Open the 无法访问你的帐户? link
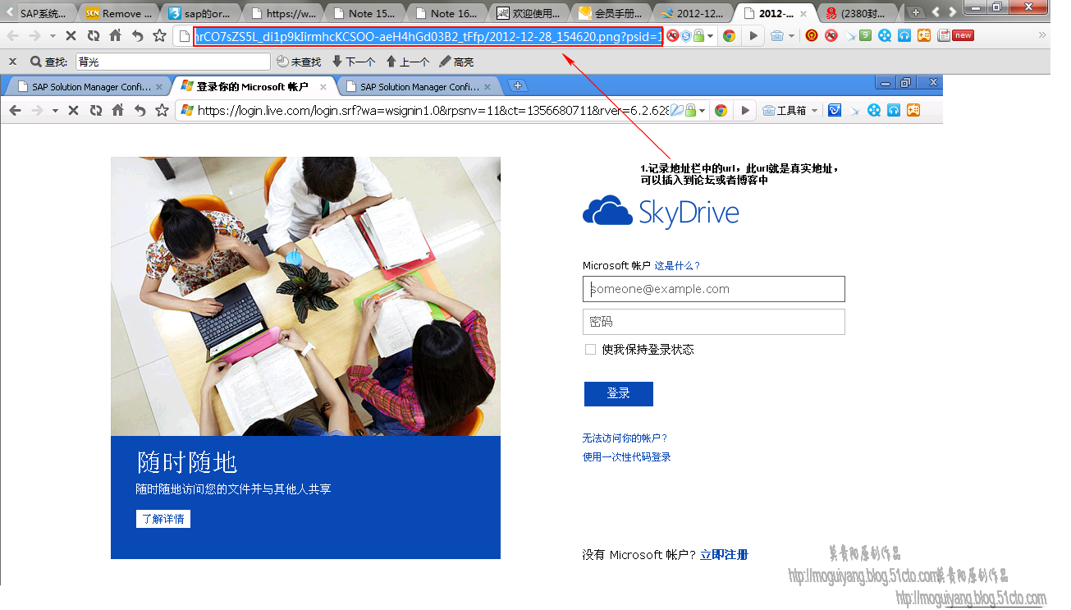Image resolution: width=1071 pixels, height=610 pixels. click(625, 438)
